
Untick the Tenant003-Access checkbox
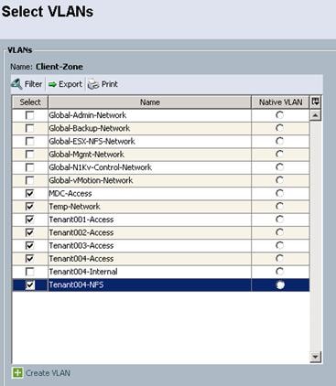pyautogui.click(x=30, y=246)
